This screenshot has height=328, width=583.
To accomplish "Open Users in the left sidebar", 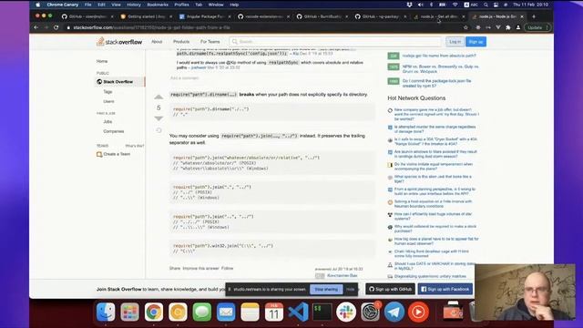I will [x=109, y=101].
